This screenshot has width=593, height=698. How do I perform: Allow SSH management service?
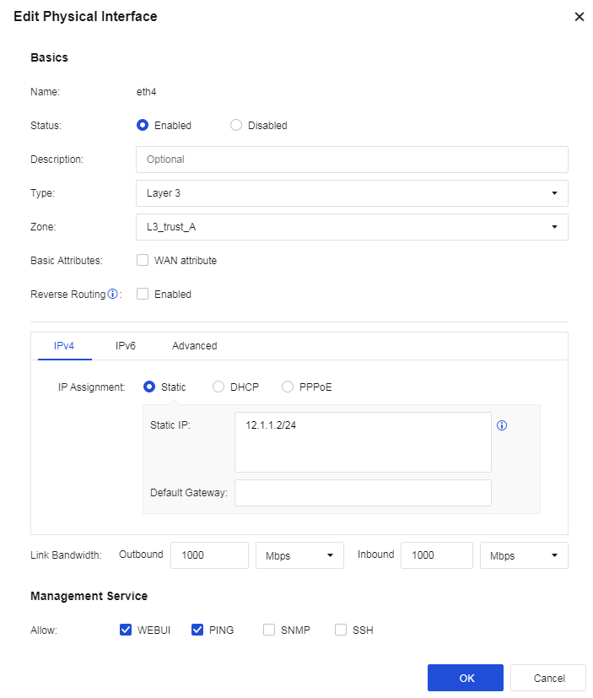pos(341,630)
